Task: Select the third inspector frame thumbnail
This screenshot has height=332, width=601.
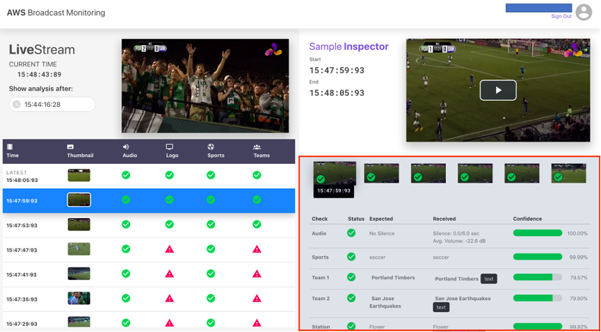Action: 428,173
